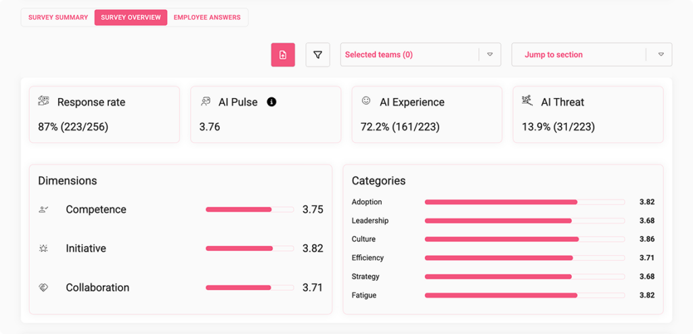Select the Collaboration label
693x334 pixels.
coord(97,287)
